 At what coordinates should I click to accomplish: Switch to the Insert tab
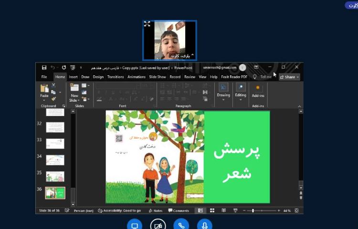point(74,77)
